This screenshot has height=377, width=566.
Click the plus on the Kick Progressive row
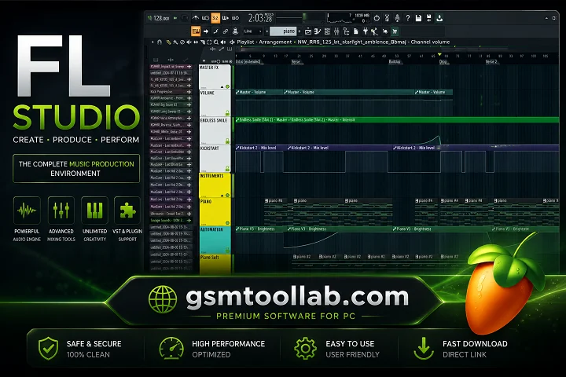(x=189, y=92)
